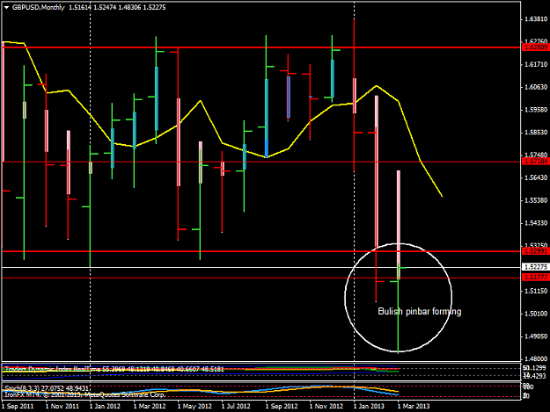Select the 1.57184 red price label
The image size is (550, 412).
pyautogui.click(x=536, y=162)
